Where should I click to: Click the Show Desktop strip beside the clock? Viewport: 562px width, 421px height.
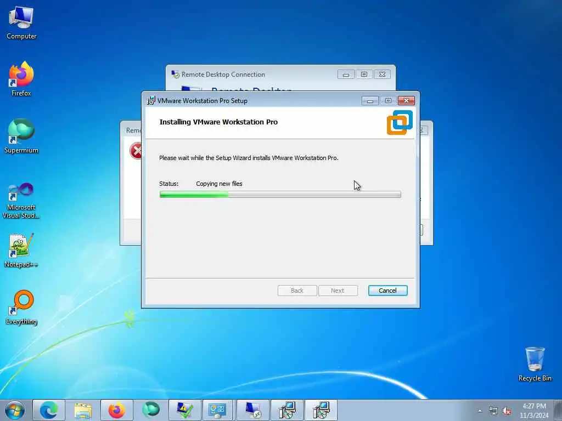pyautogui.click(x=558, y=410)
